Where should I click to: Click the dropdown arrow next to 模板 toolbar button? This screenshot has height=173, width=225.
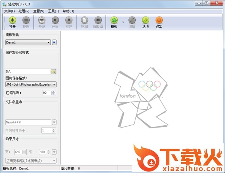click(123, 22)
